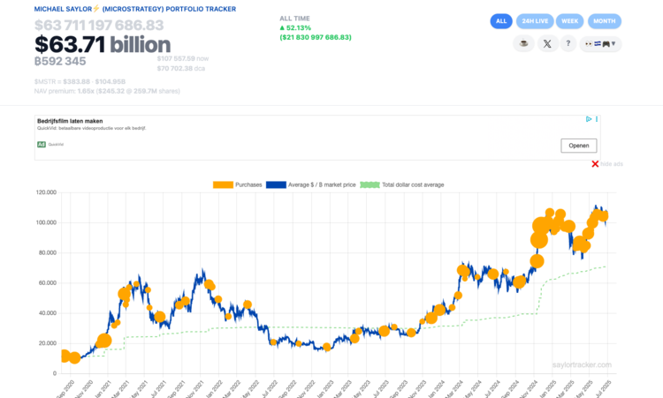Click the '($21 830 997 686.83)' profit figure
The height and width of the screenshot is (398, 663).
pos(316,37)
